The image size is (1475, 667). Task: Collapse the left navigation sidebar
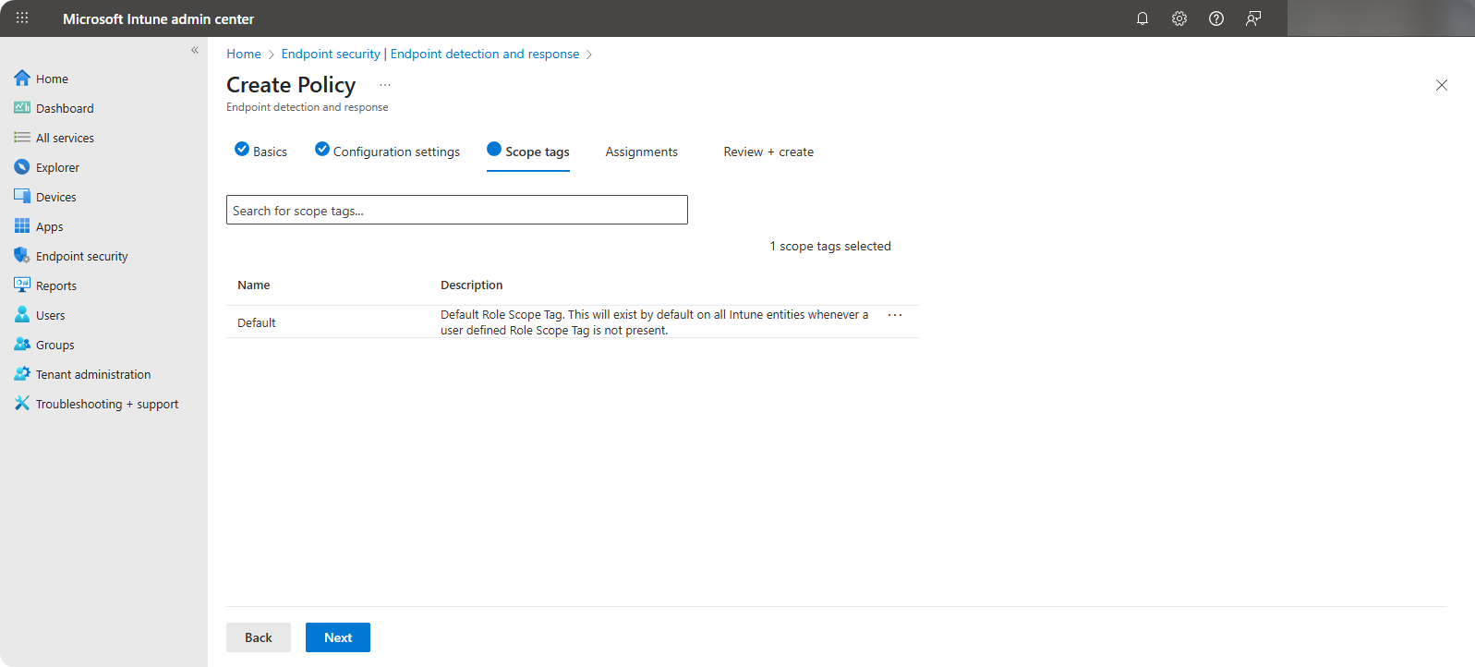[x=195, y=50]
